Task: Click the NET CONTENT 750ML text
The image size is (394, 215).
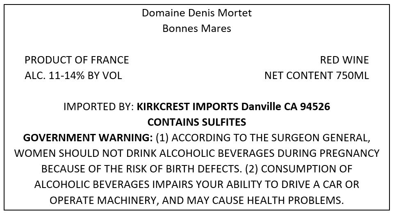Action: click(317, 75)
